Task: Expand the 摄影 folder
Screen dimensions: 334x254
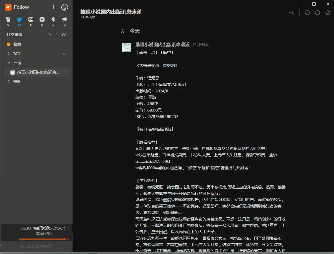Action: (9, 81)
